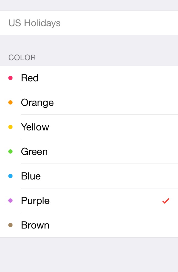Select the Purple color dot

(x=11, y=201)
